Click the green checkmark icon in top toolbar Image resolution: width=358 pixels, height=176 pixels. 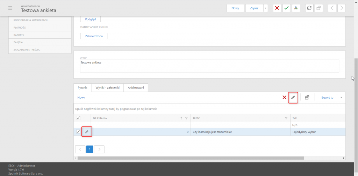coord(286,8)
